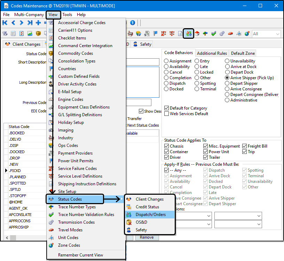Open the lower right combo box dropdown
The width and height of the screenshot is (284, 261).
click(259, 224)
